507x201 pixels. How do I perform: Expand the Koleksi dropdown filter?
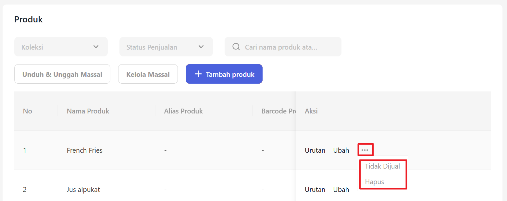pyautogui.click(x=61, y=47)
